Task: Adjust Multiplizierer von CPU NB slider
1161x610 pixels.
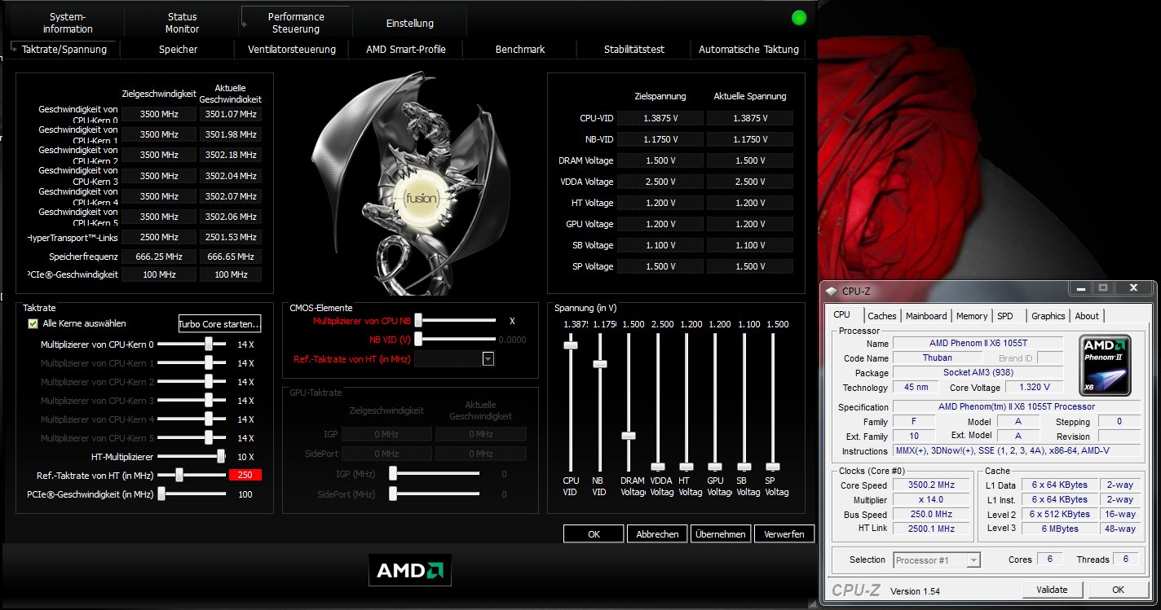Action: [x=418, y=321]
